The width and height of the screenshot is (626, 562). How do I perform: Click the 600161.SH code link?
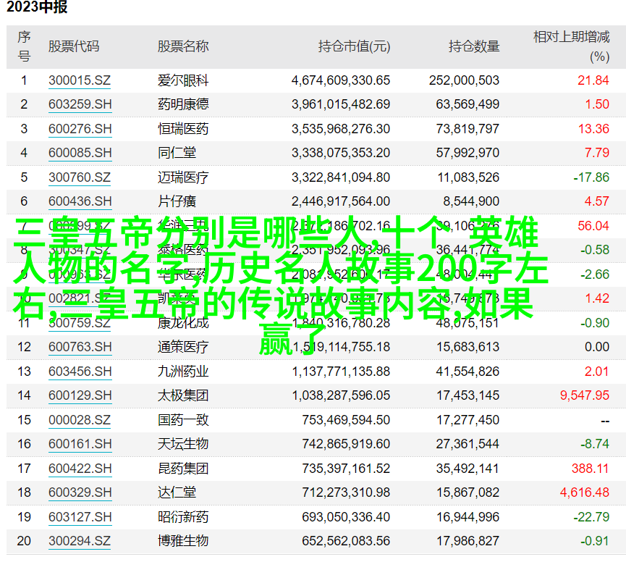point(80,444)
